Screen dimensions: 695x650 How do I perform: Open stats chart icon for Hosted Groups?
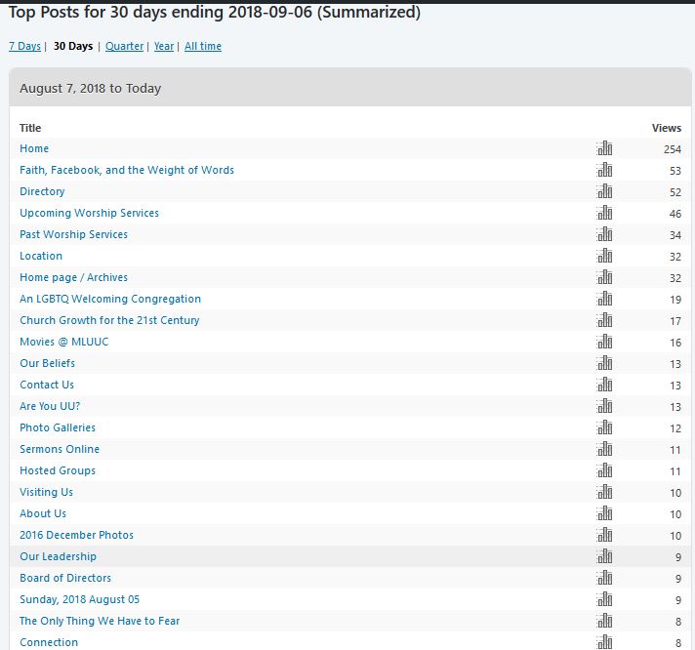[604, 470]
